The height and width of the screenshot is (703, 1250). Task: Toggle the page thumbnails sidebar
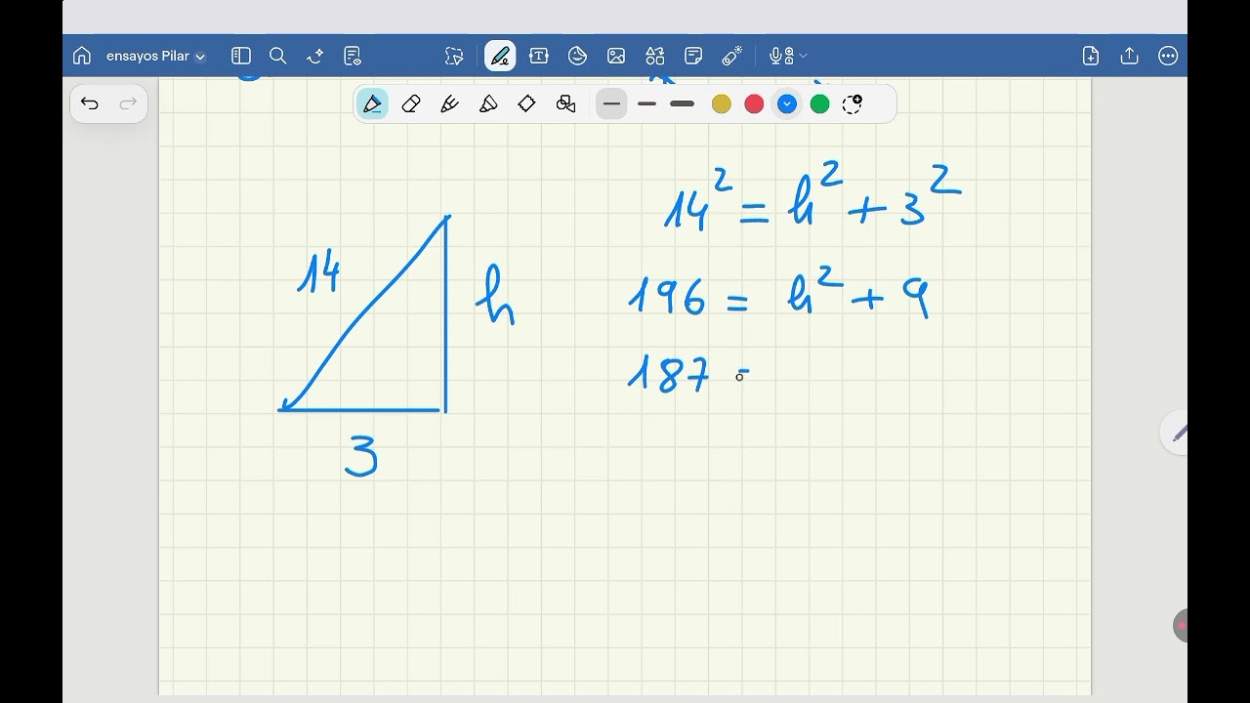click(241, 56)
